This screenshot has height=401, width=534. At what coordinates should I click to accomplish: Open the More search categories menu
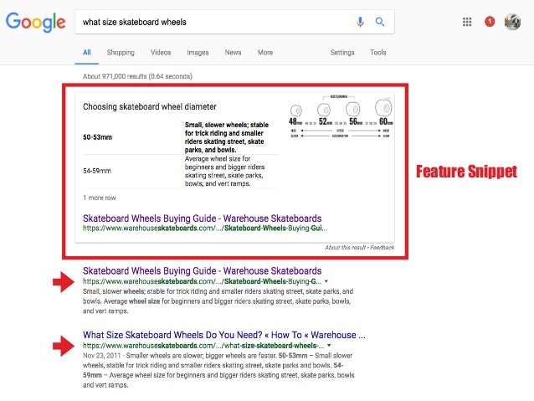tap(265, 53)
